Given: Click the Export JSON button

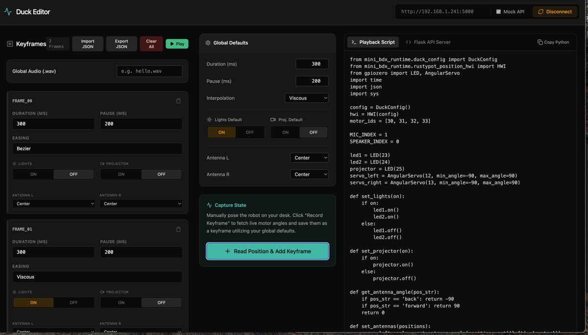Looking at the screenshot, I should coord(122,44).
